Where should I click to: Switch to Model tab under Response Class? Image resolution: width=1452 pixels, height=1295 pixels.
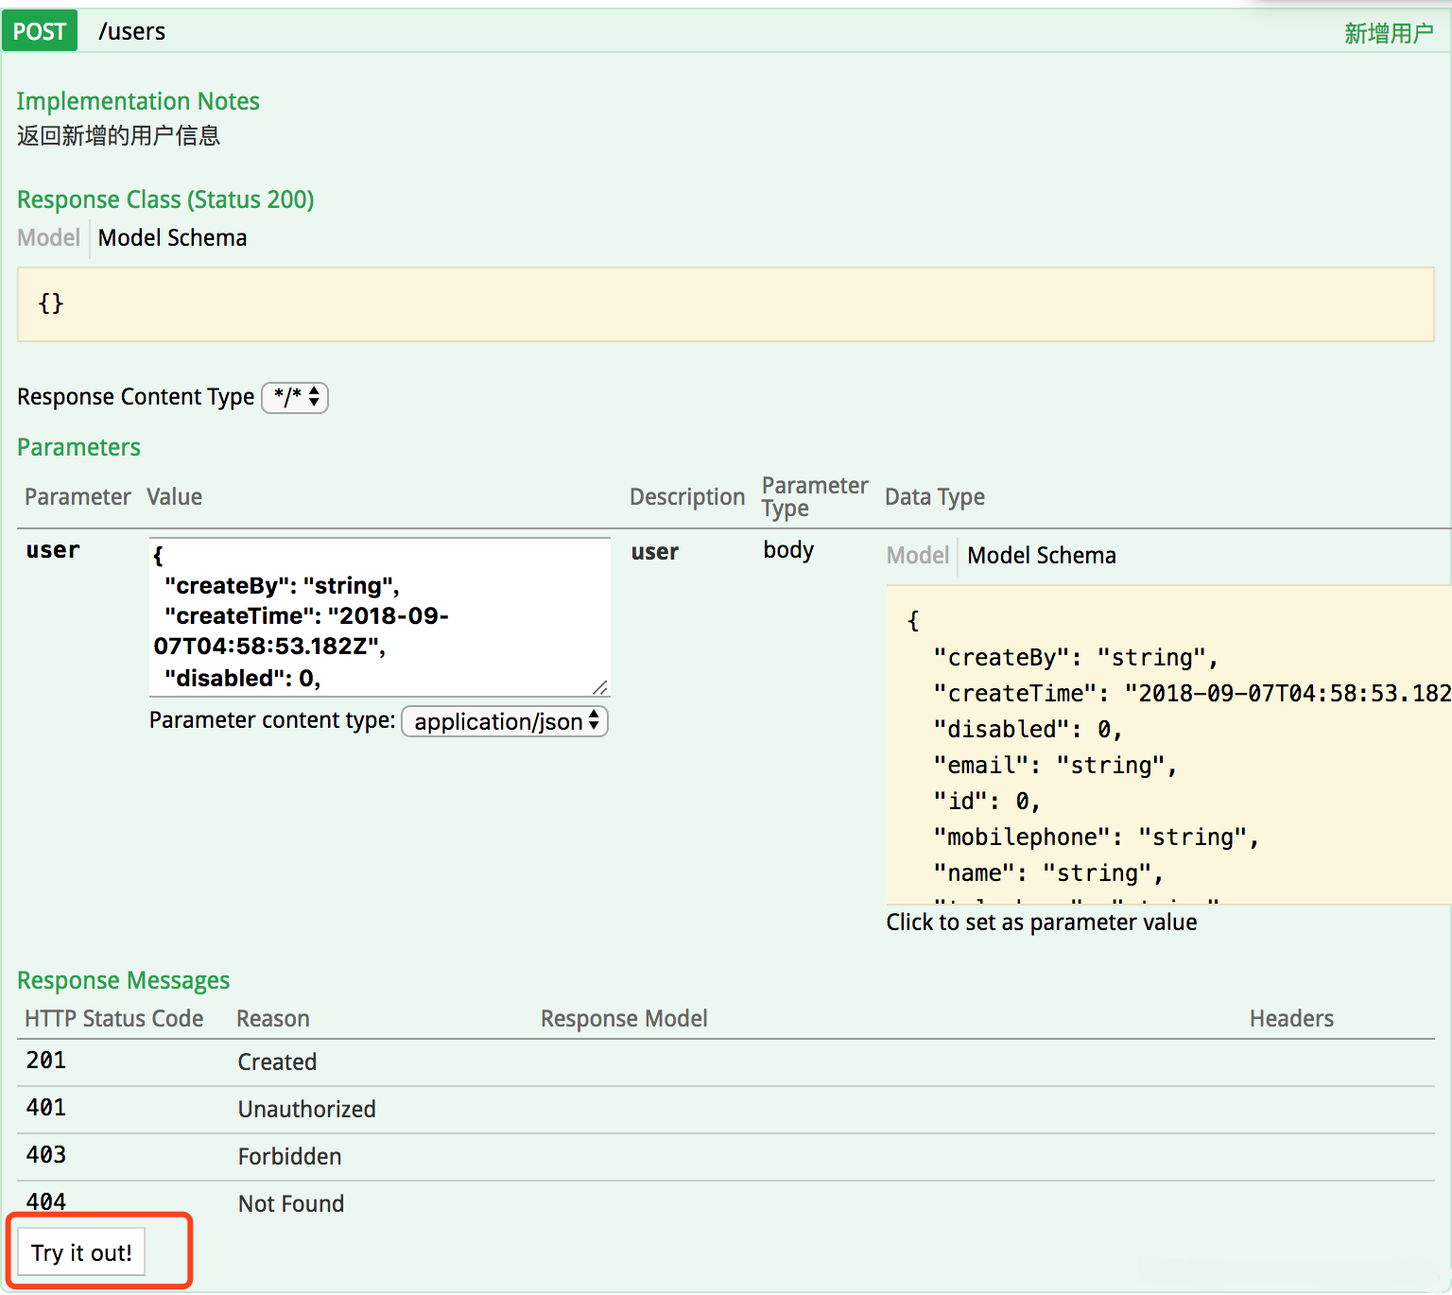[48, 238]
